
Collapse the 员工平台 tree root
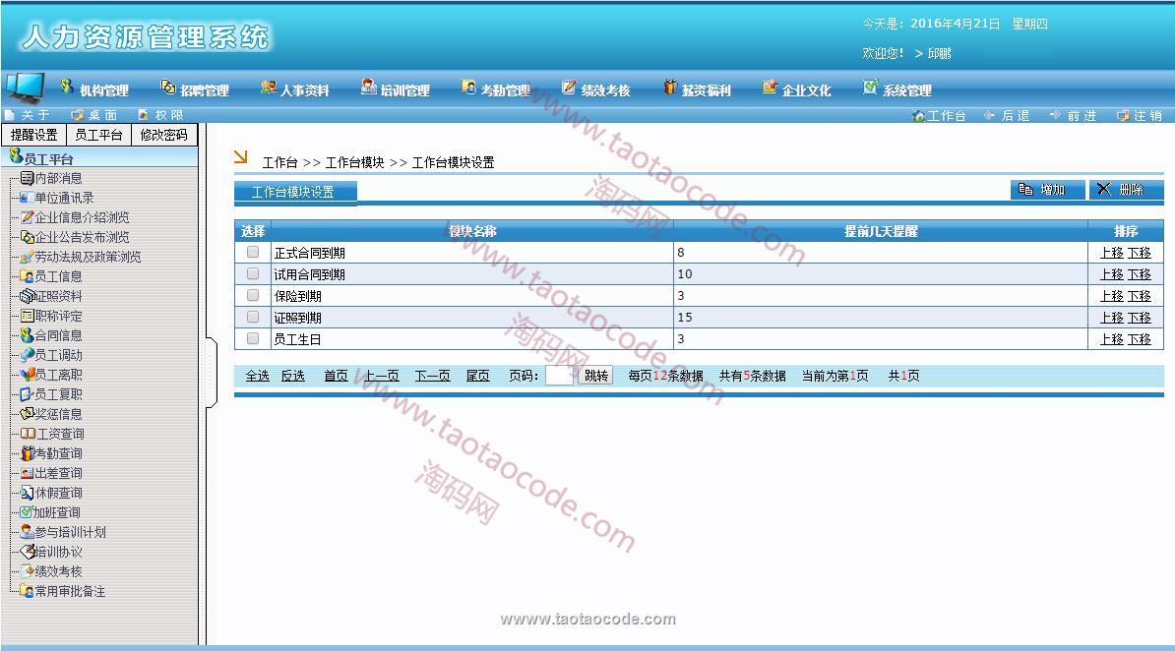(16, 156)
